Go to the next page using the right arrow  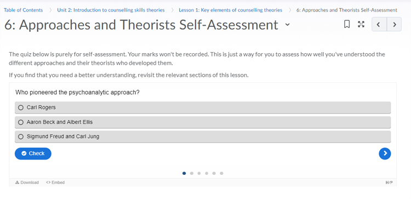click(394, 24)
